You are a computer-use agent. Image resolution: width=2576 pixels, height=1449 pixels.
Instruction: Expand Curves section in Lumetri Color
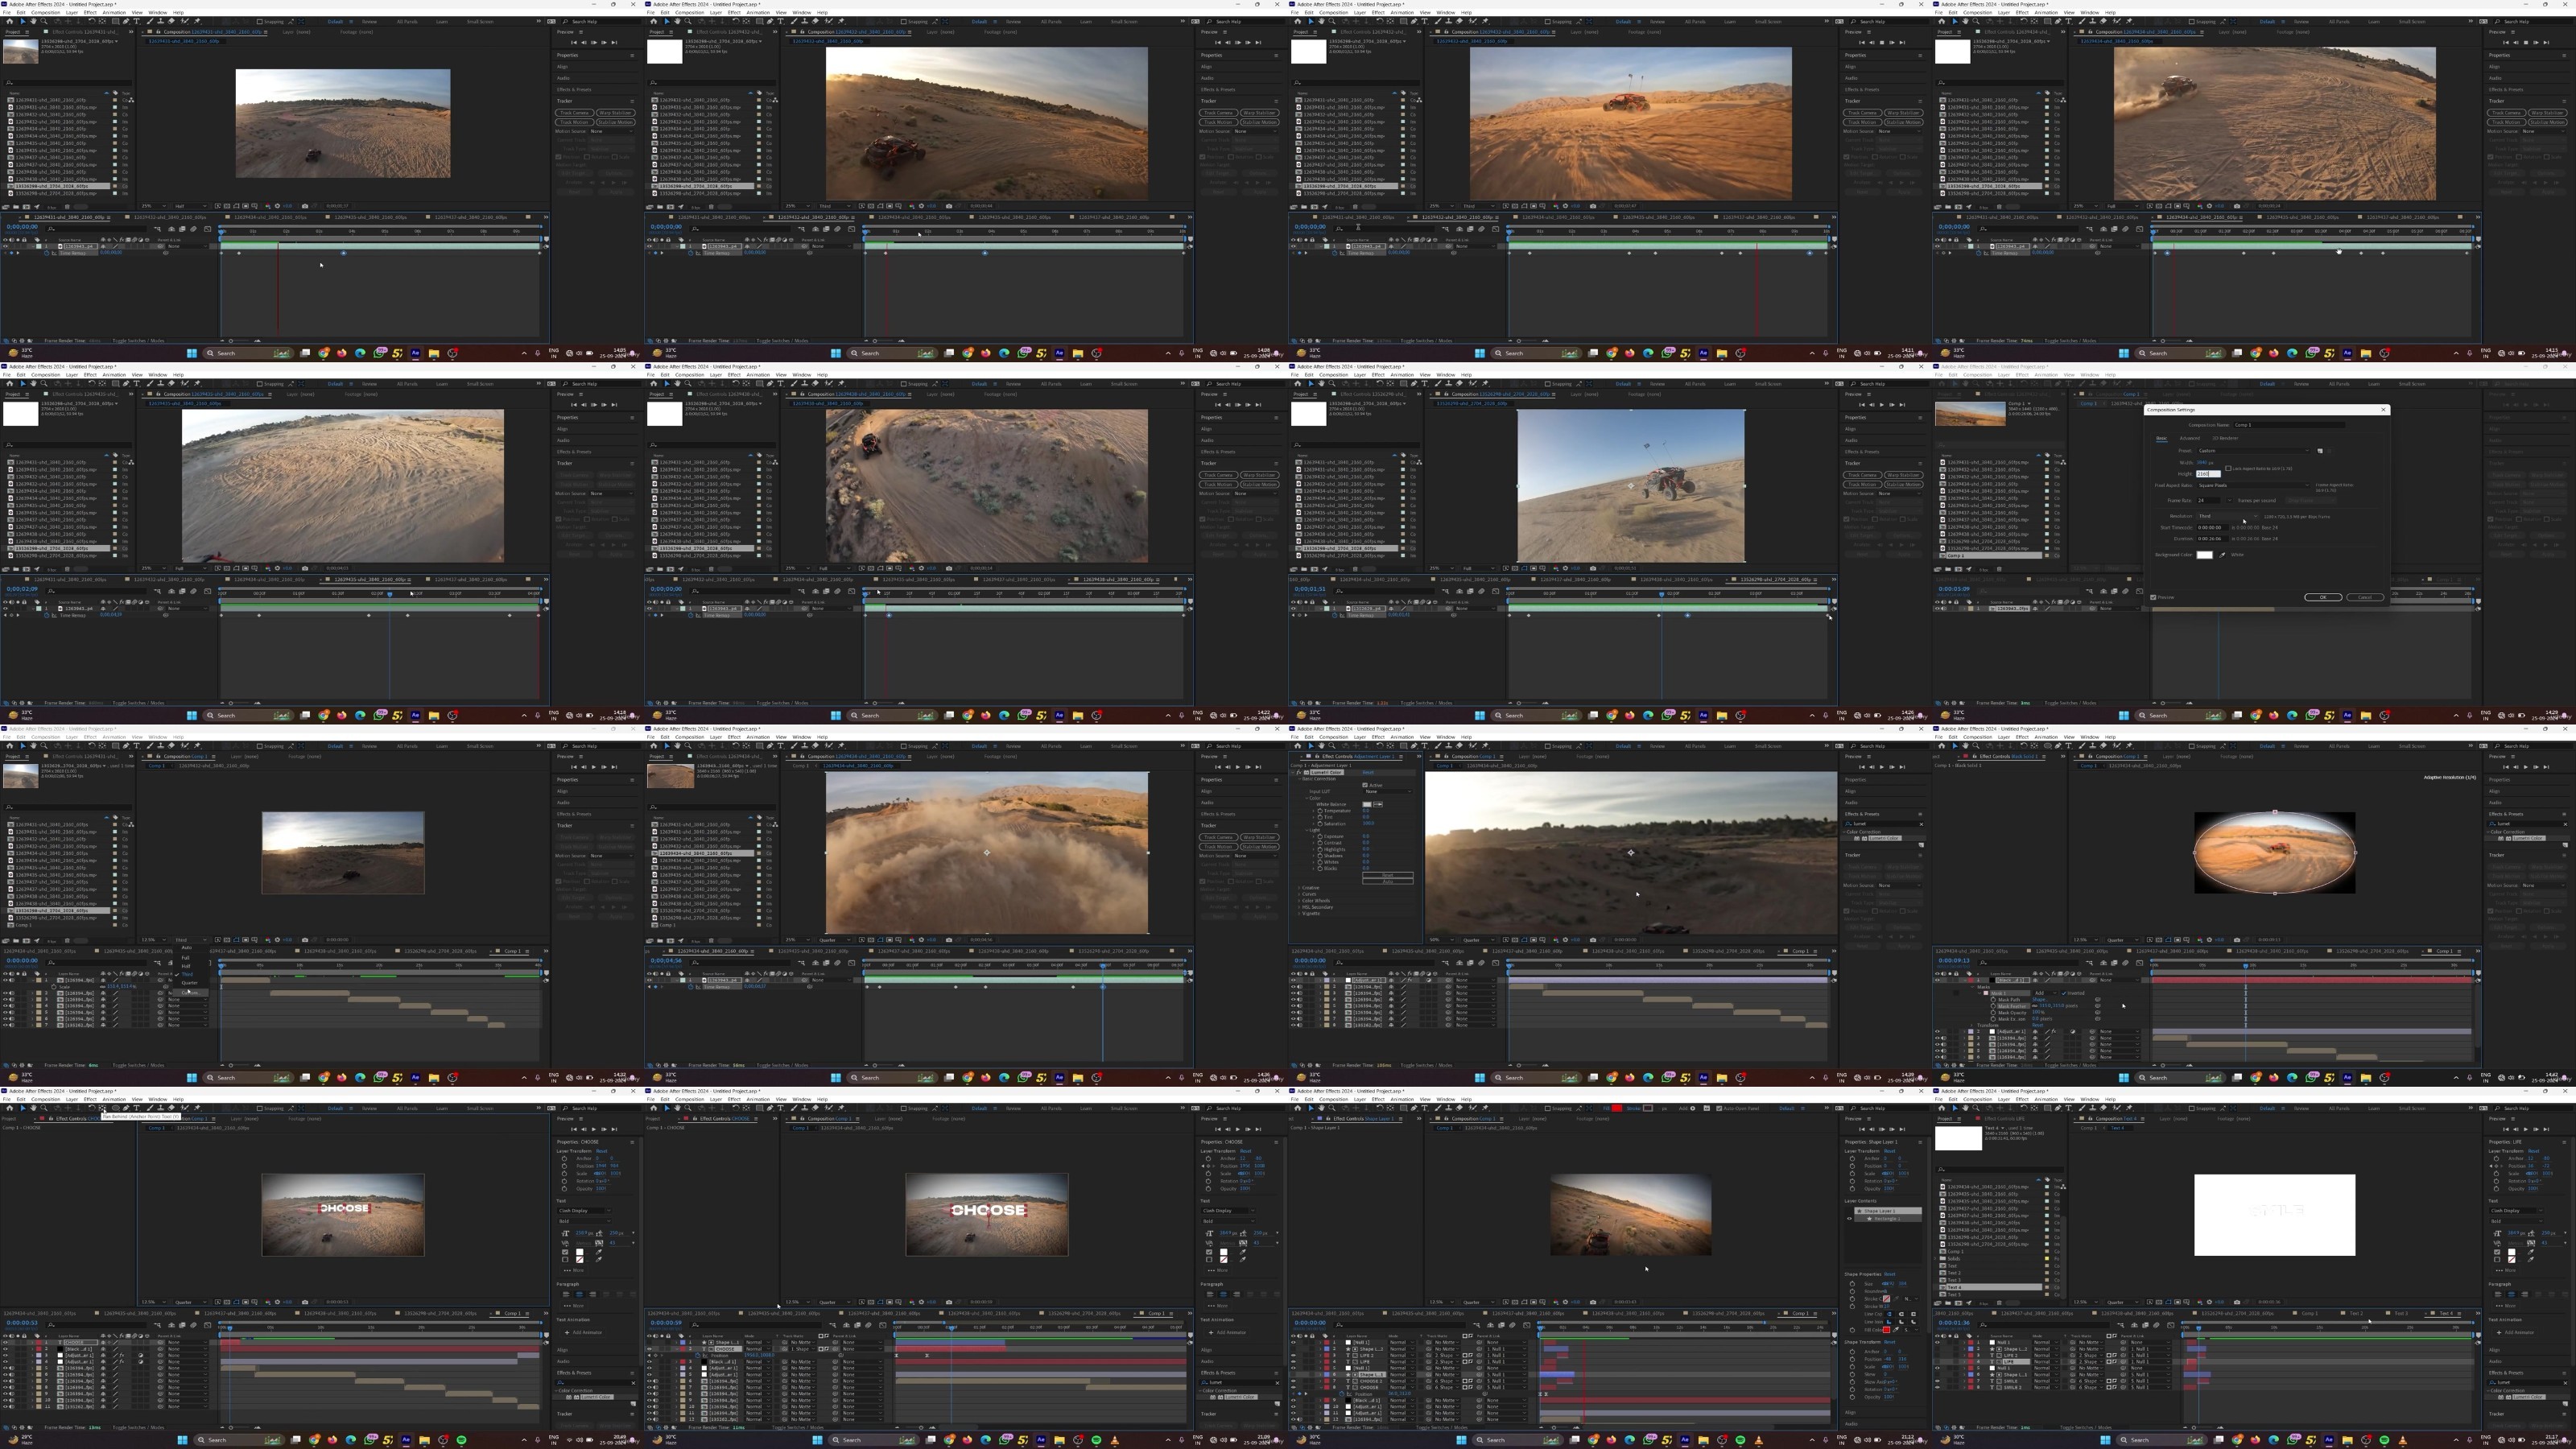[x=1300, y=894]
